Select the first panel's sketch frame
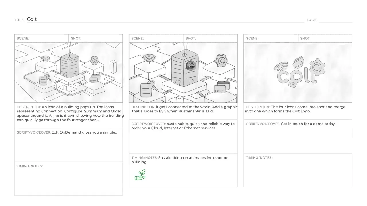 pyautogui.click(x=69, y=73)
